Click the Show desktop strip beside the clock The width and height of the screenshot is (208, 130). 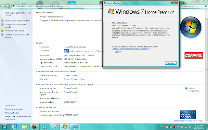[207, 127]
